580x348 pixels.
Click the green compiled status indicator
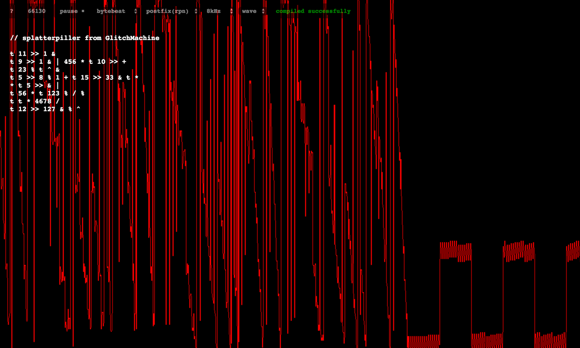click(x=312, y=11)
